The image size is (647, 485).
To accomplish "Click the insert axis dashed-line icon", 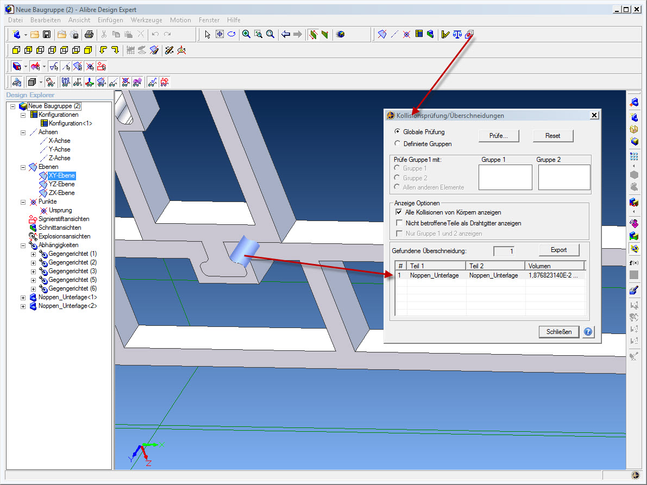I will coord(394,34).
